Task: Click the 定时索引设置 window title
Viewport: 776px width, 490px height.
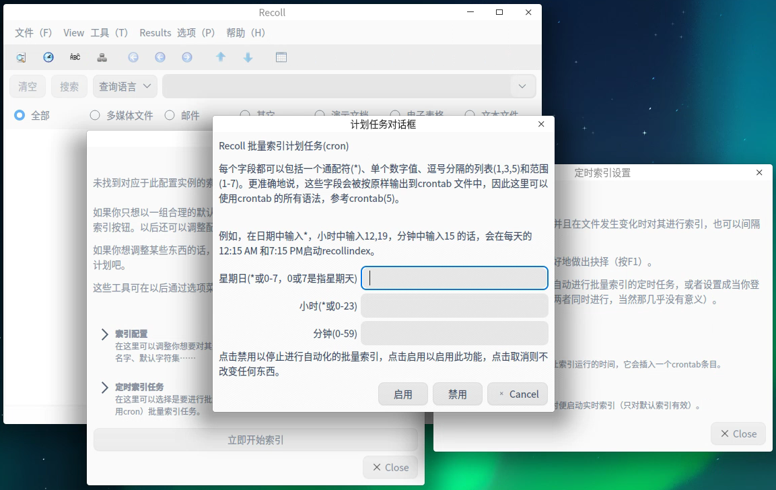Action: [x=602, y=173]
